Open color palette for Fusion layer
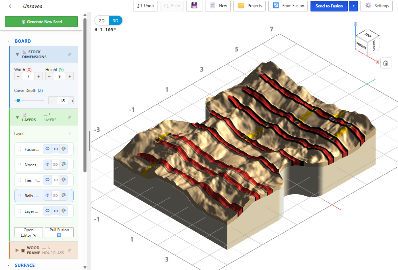 pyautogui.click(x=64, y=149)
